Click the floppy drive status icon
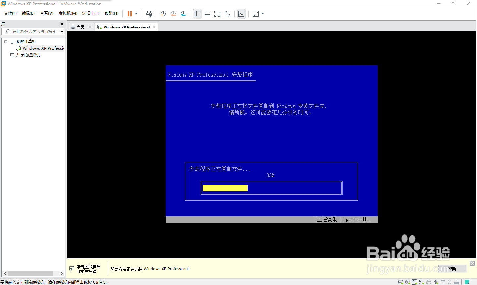The height and width of the screenshot is (285, 477). tap(415, 282)
